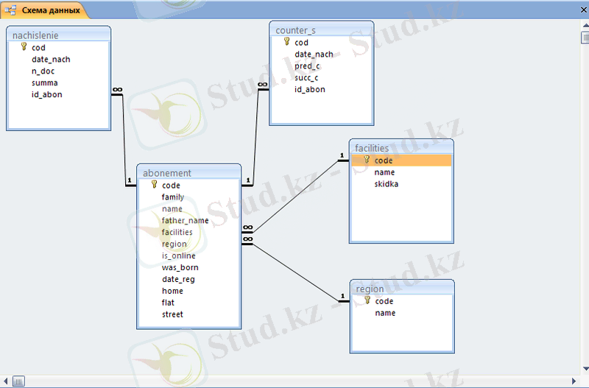Select name field in region table
Viewport: 589px width, 388px height.
coord(385,312)
